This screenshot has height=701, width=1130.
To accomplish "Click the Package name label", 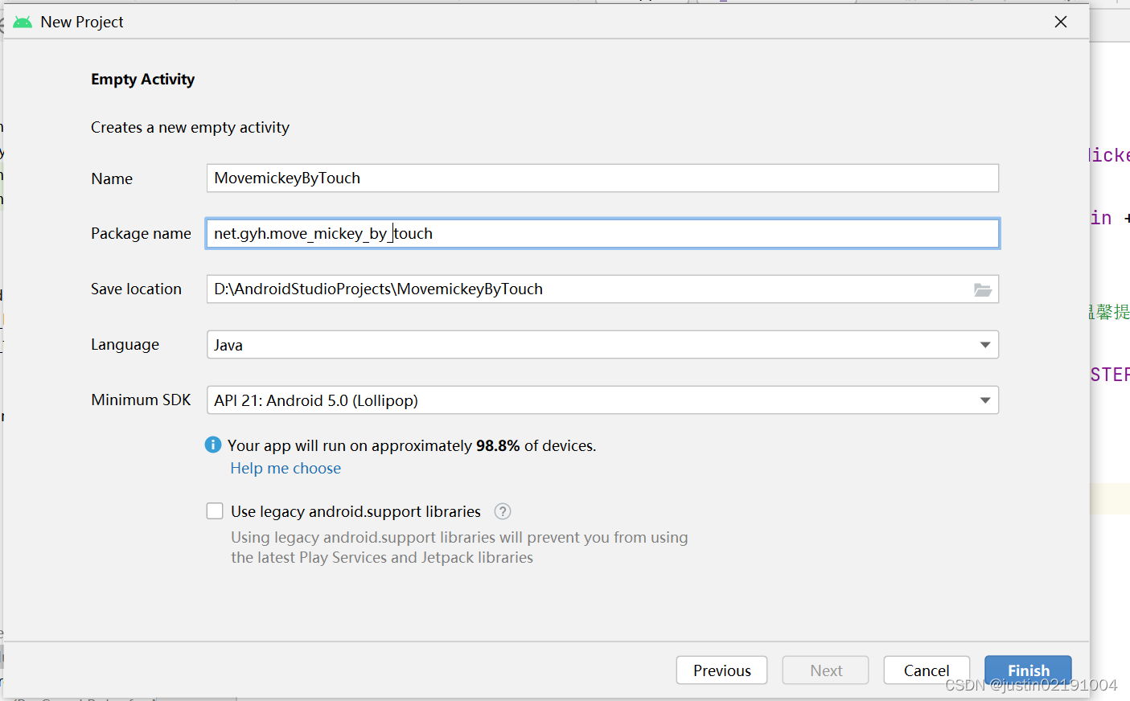I will point(141,234).
